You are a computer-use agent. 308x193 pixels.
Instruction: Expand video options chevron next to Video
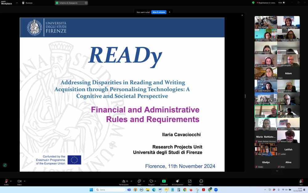point(25,181)
